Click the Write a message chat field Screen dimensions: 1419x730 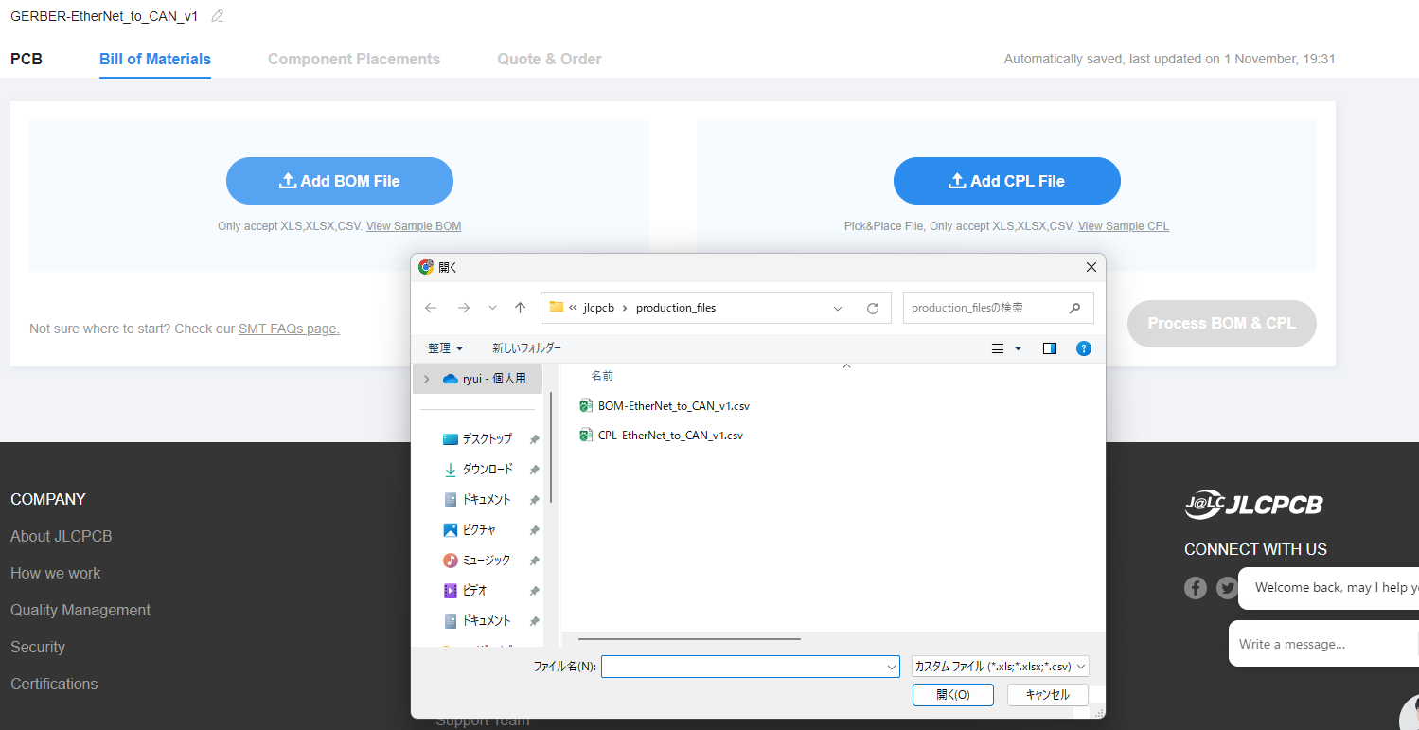click(1323, 644)
